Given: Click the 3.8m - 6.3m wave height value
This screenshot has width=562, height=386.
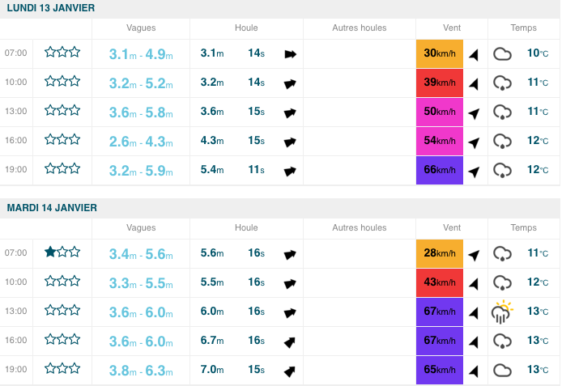Looking at the screenshot, I should (x=142, y=371).
